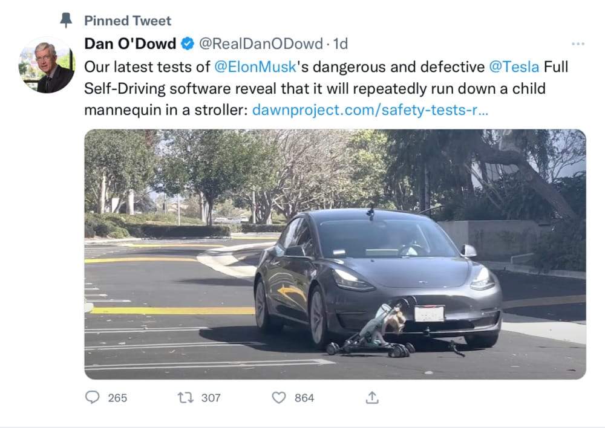Screen dimensions: 605x428
Task: Click the @ElonMusk mention
Action: 254,66
